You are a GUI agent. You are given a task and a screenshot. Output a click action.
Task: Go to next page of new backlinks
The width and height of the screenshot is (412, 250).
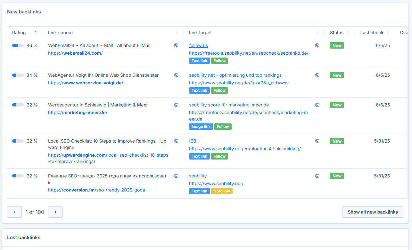point(55,212)
